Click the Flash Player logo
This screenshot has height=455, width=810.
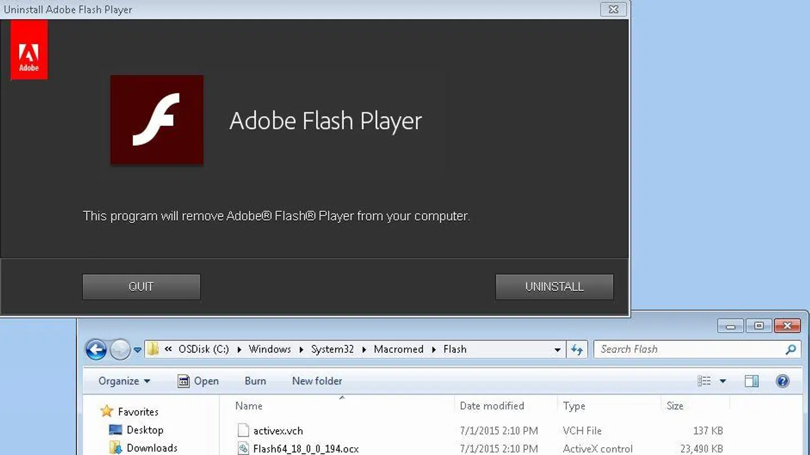[156, 120]
